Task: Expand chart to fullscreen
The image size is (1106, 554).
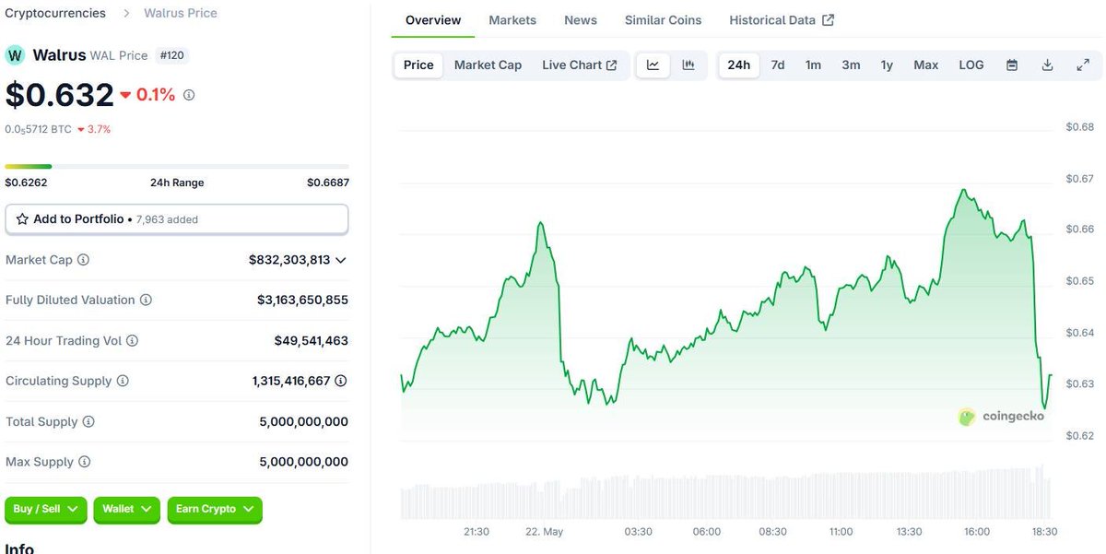Action: point(1083,65)
